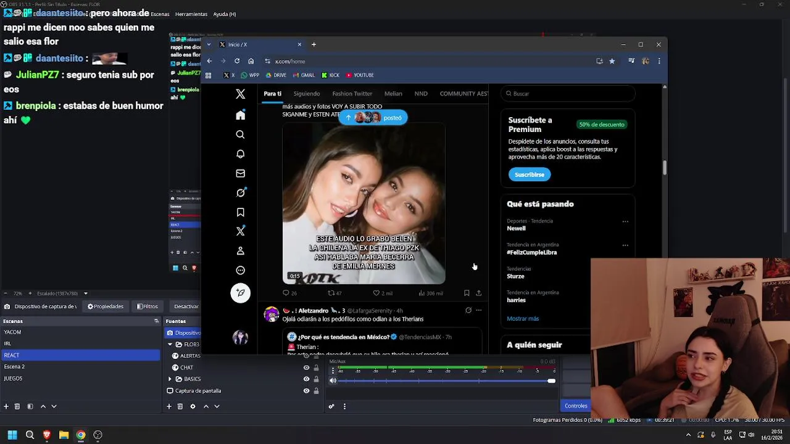This screenshot has height=444, width=790.
Task: Open Filtros for selected source
Action: pos(148,306)
